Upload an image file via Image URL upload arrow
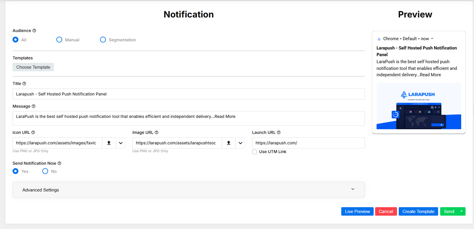Viewport: 474px width, 229px height. click(229, 143)
